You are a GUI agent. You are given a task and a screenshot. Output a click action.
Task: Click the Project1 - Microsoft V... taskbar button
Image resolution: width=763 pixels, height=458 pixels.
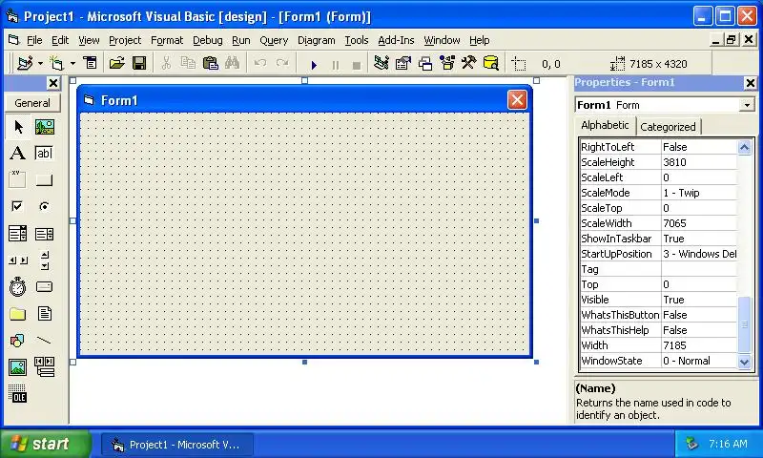point(177,445)
